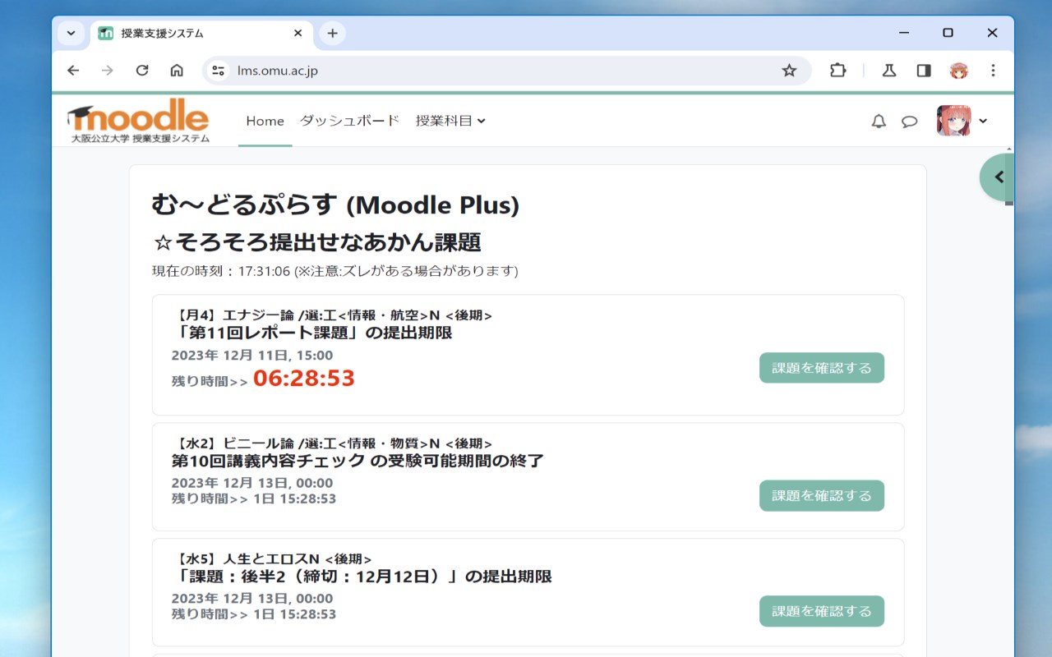The width and height of the screenshot is (1052, 657).
Task: Click the browser forward arrow
Action: (108, 71)
